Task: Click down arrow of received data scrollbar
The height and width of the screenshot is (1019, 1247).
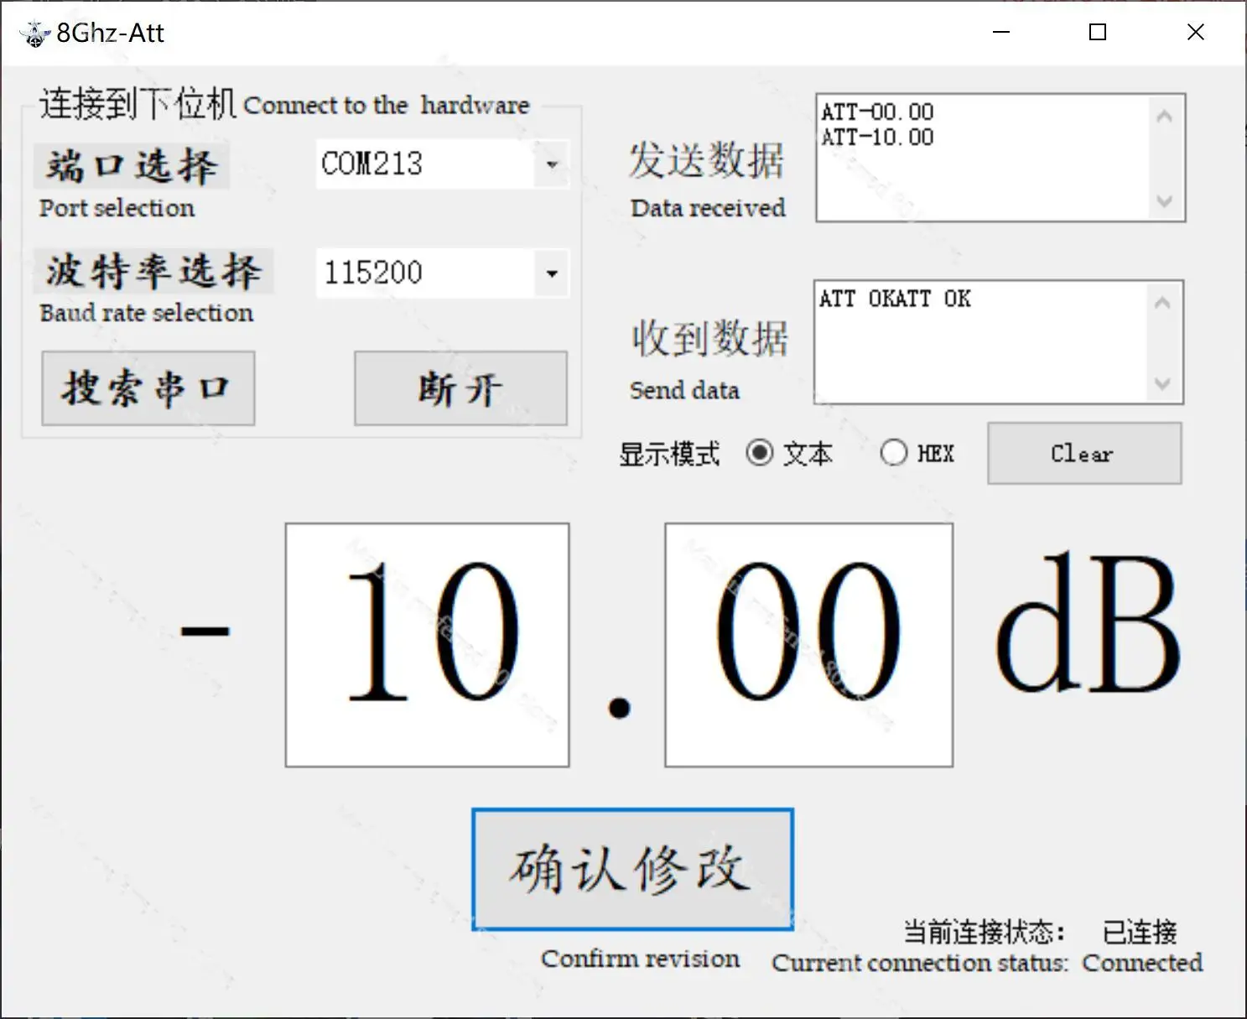Action: (1162, 383)
